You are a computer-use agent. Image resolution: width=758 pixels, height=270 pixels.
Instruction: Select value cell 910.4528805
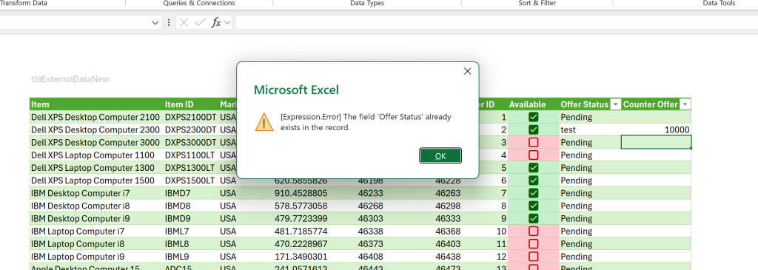pyautogui.click(x=301, y=193)
